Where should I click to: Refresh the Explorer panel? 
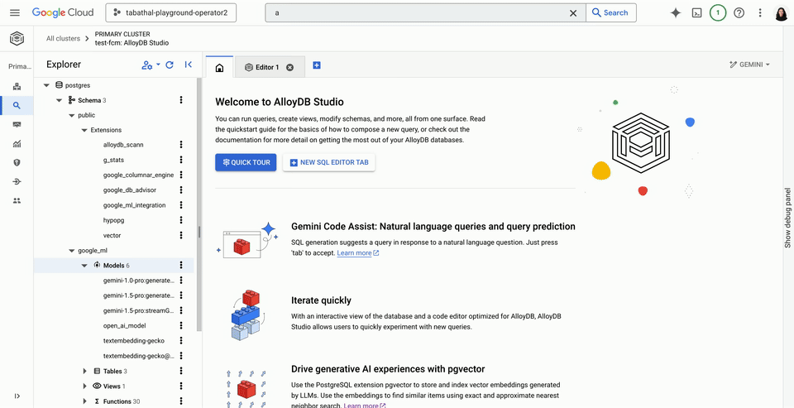click(170, 65)
